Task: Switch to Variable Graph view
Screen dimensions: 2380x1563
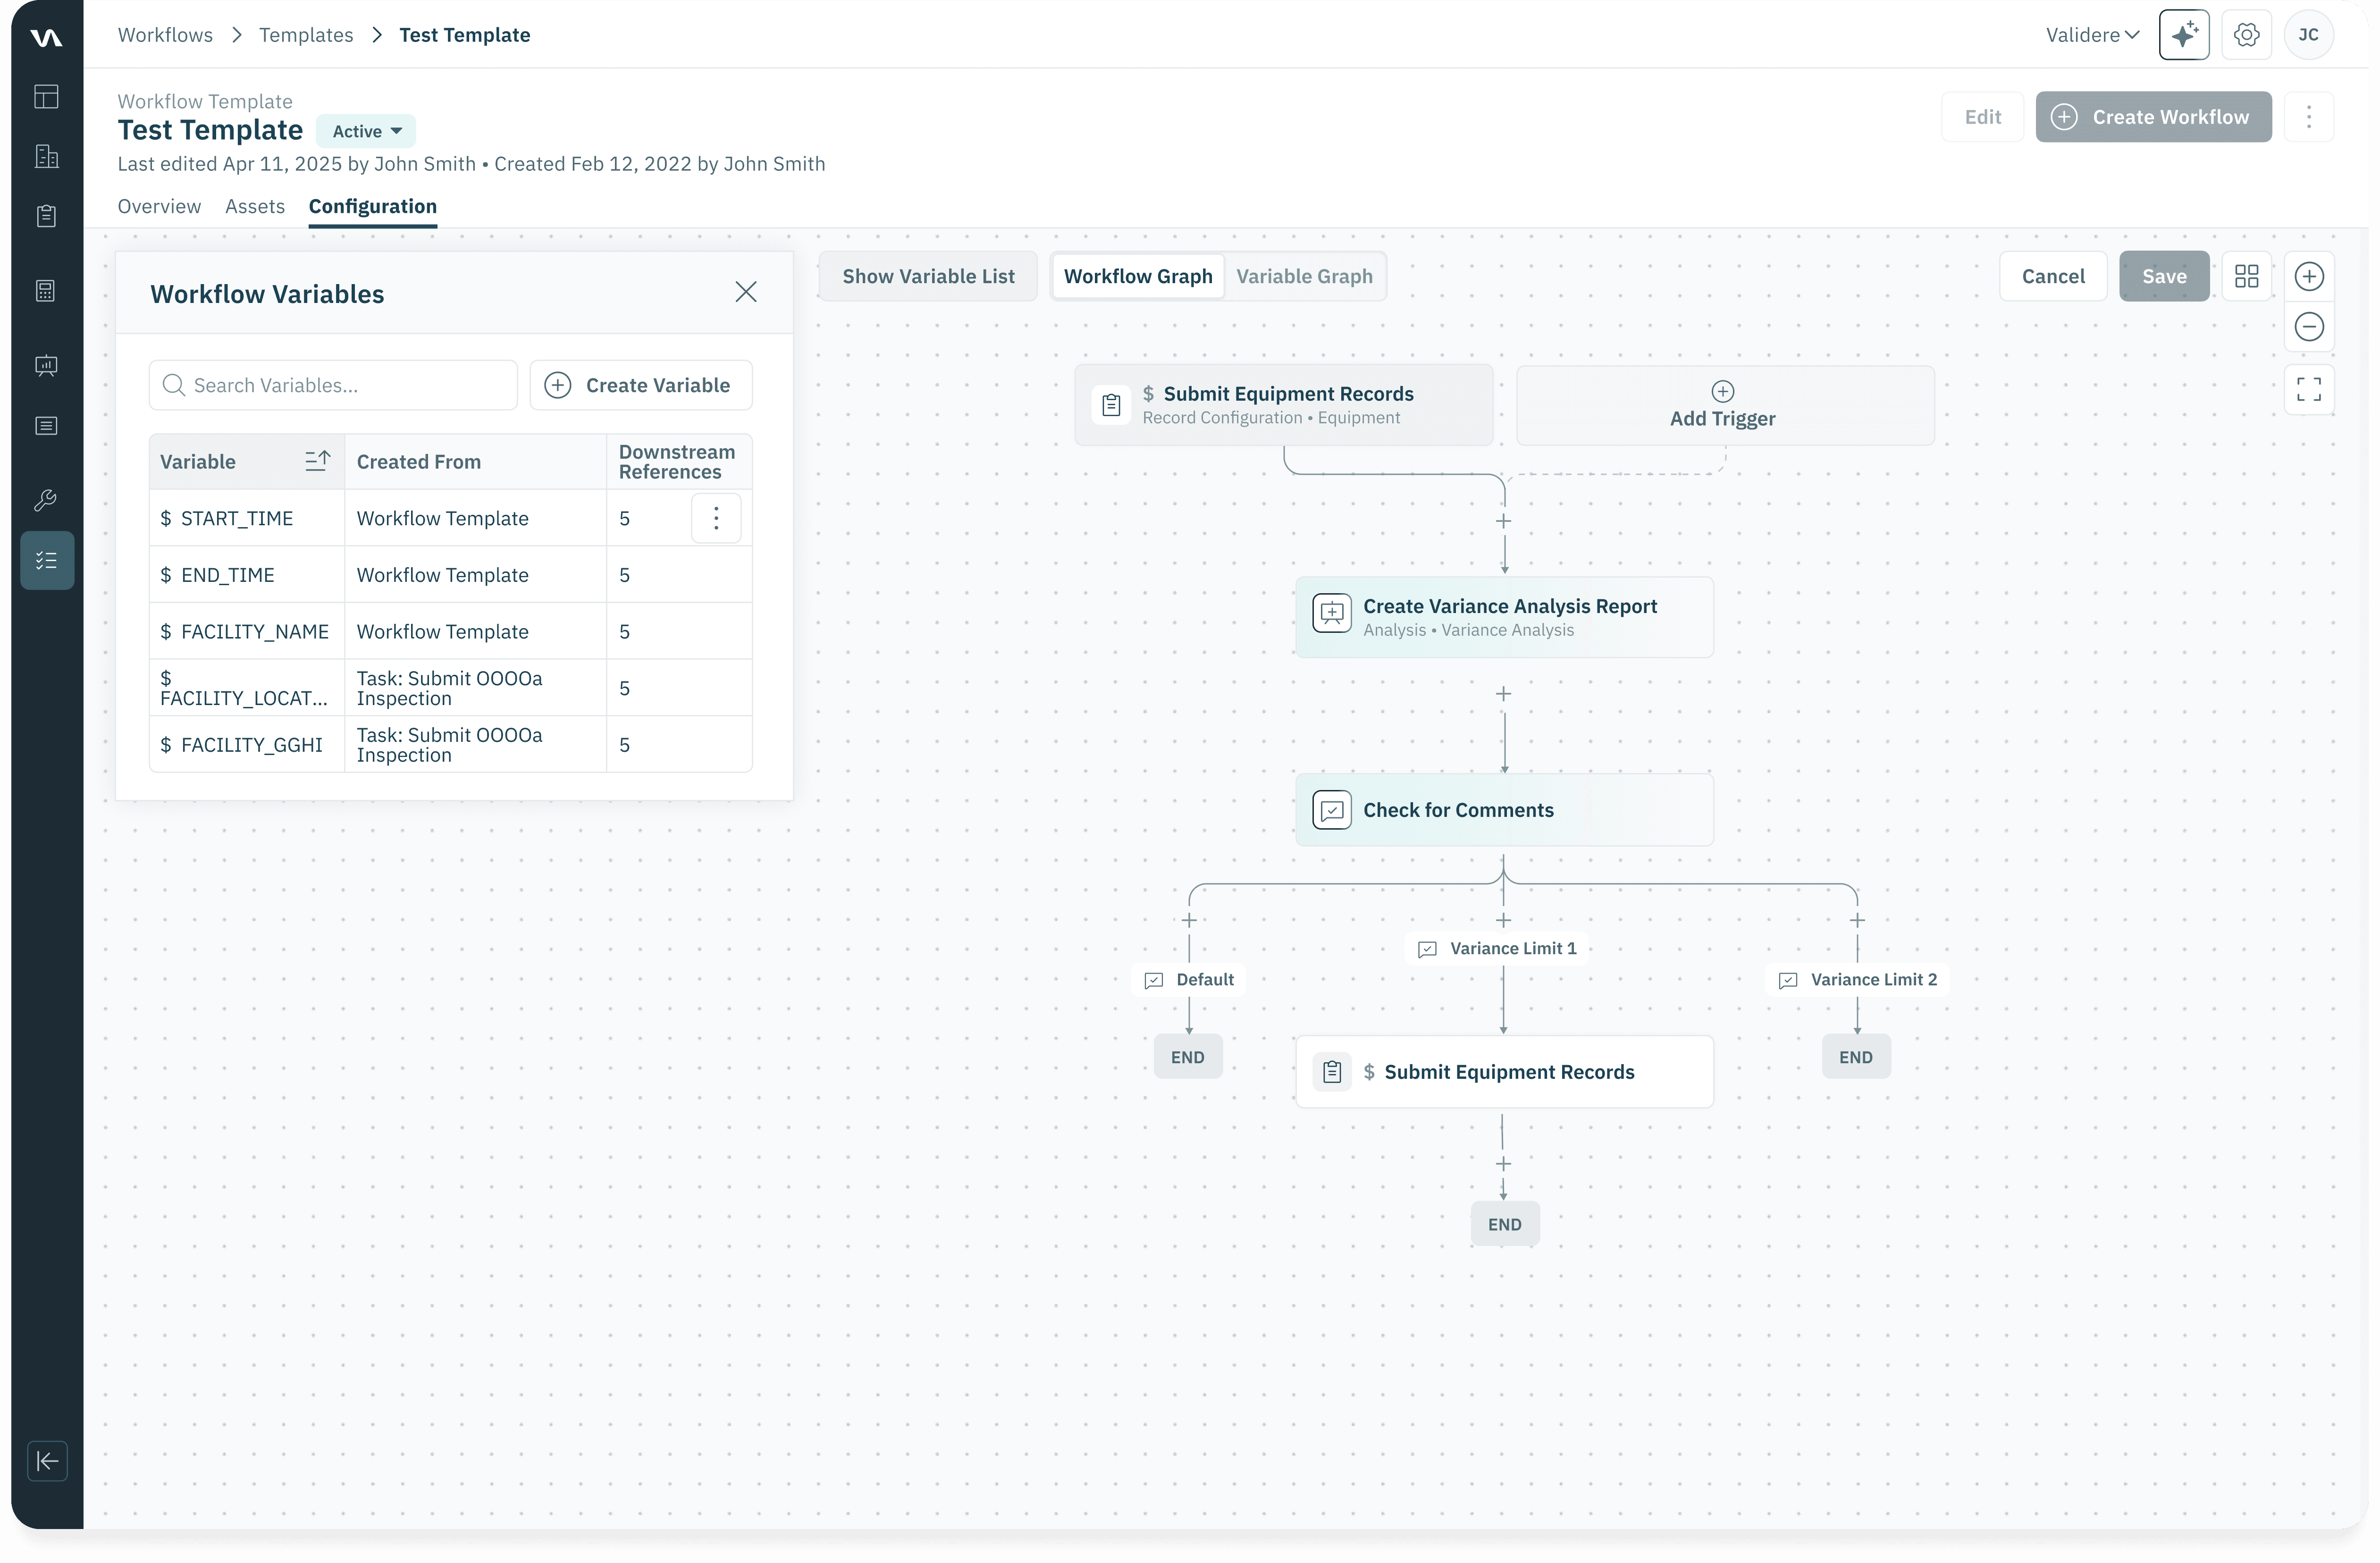Action: tap(1304, 276)
